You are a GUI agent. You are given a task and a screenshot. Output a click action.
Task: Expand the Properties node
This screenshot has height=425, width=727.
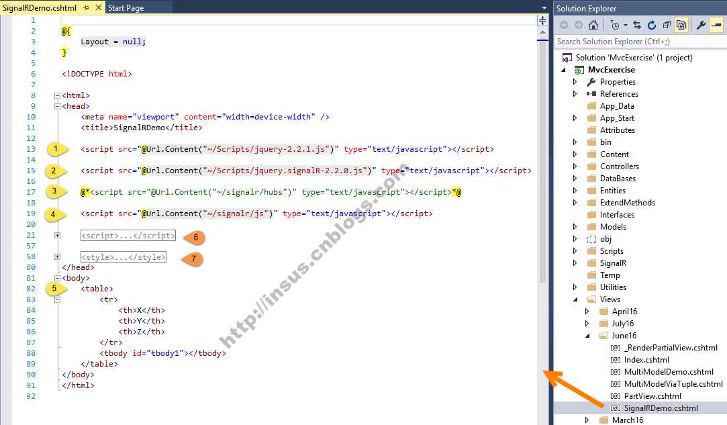[x=575, y=82]
